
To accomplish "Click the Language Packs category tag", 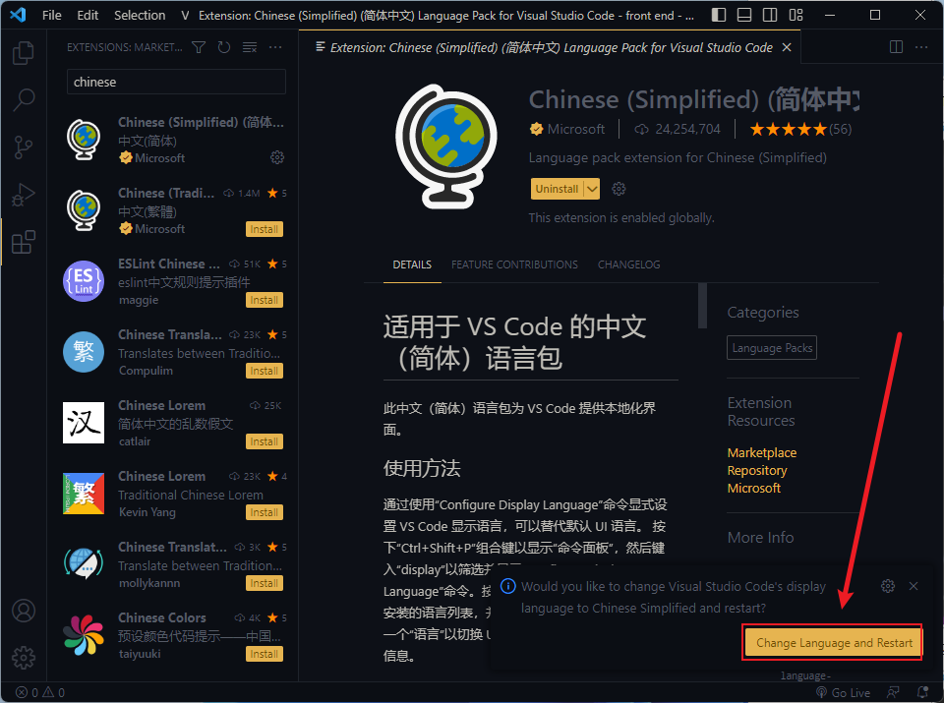I will pyautogui.click(x=772, y=348).
